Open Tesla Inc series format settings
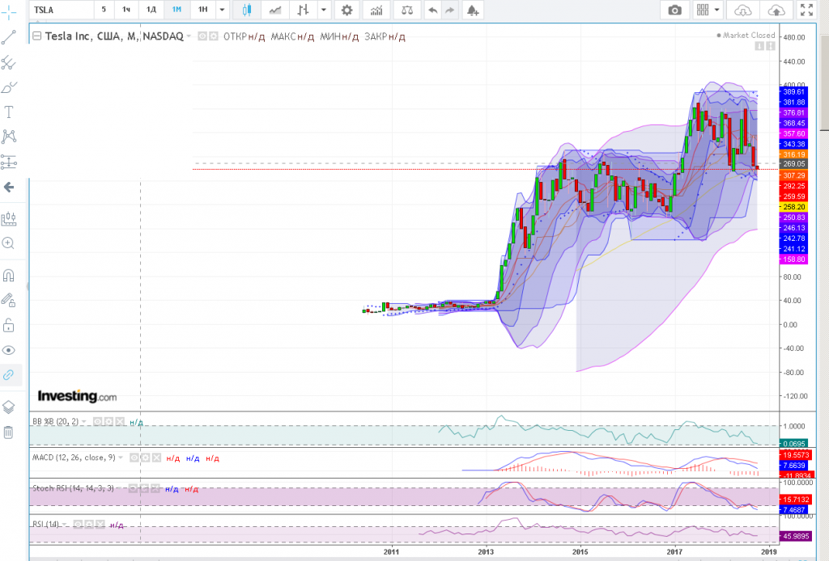Image resolution: width=829 pixels, height=561 pixels. click(x=213, y=36)
